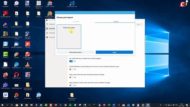This screenshot has width=190, height=107.
Task: Select the Opera browser desktop icon
Action: [17, 75]
